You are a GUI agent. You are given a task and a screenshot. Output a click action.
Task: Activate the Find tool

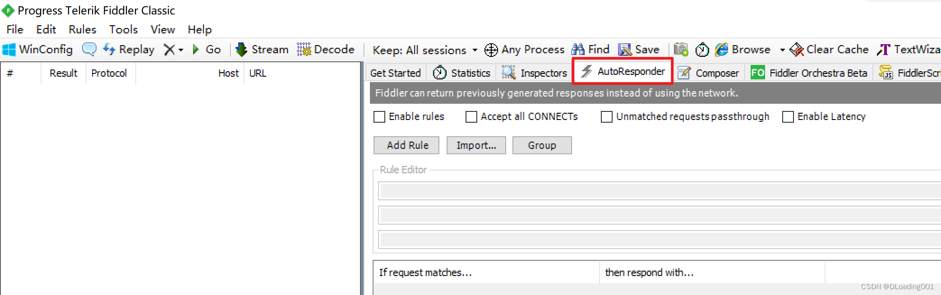[590, 50]
